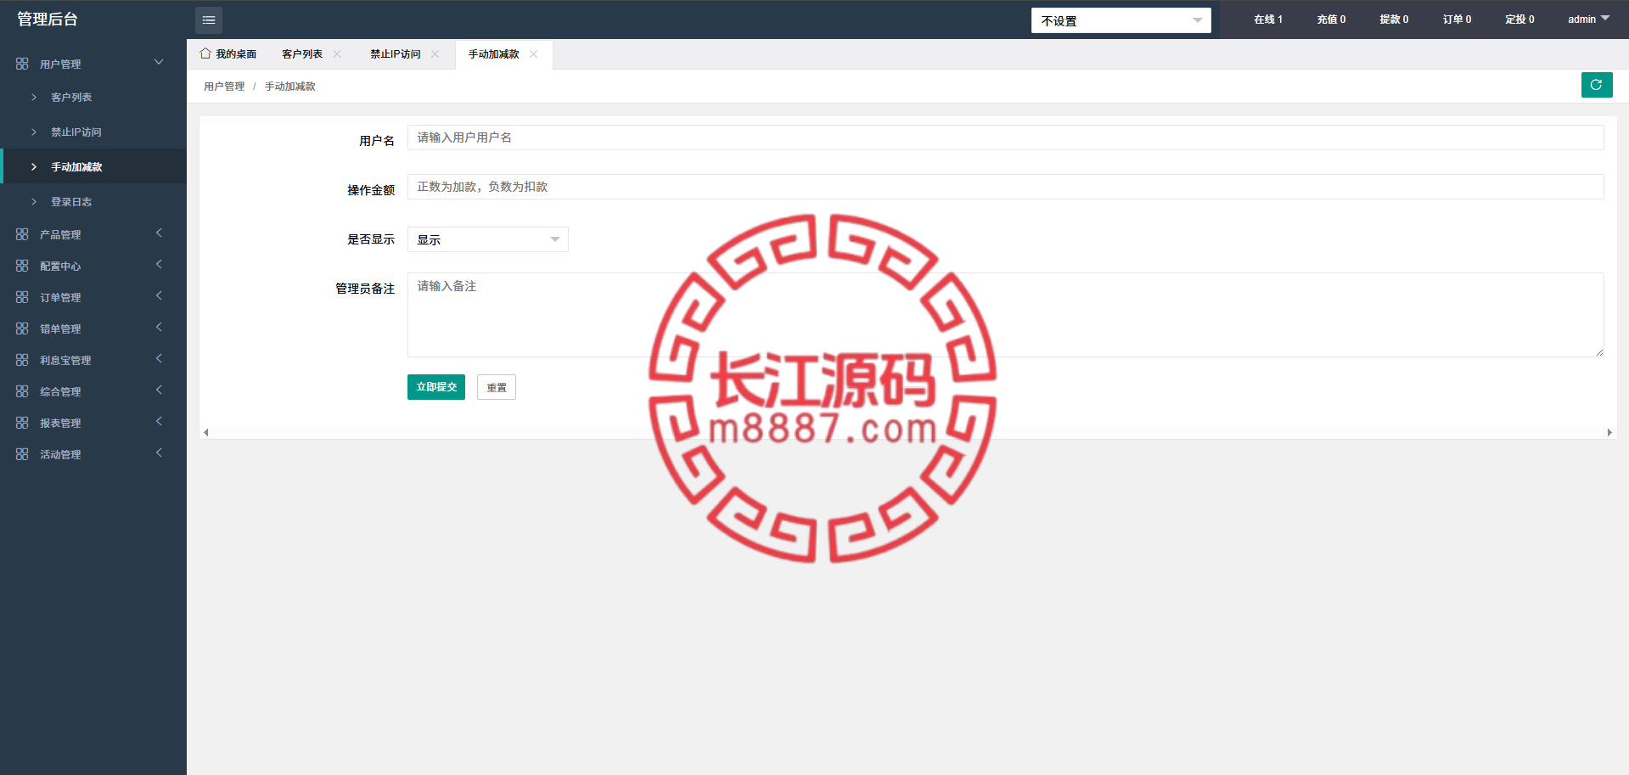The height and width of the screenshot is (775, 1629).
Task: Focus the 管理员备注 textarea
Action: point(1006,315)
